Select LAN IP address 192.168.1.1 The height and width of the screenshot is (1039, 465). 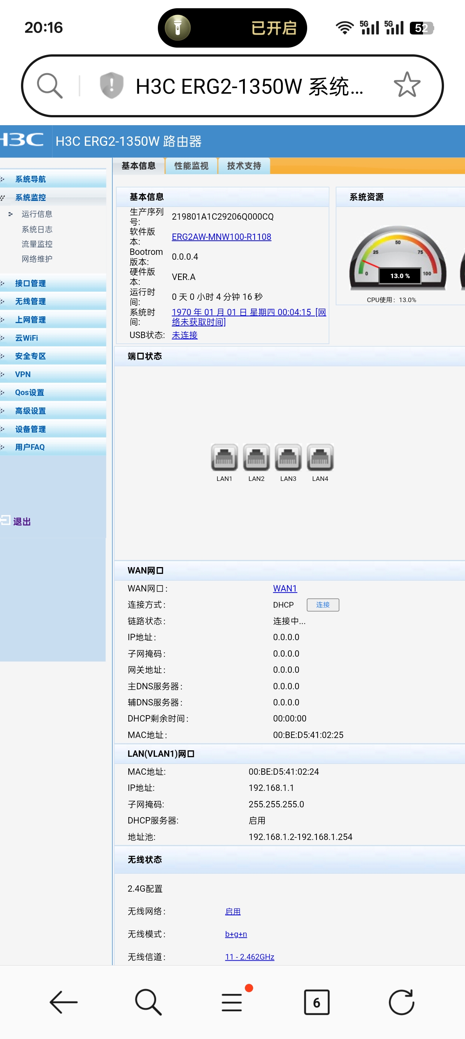[271, 787]
